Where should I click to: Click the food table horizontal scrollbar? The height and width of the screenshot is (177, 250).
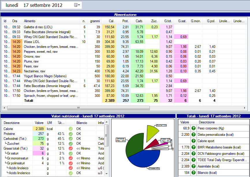pos(78,108)
